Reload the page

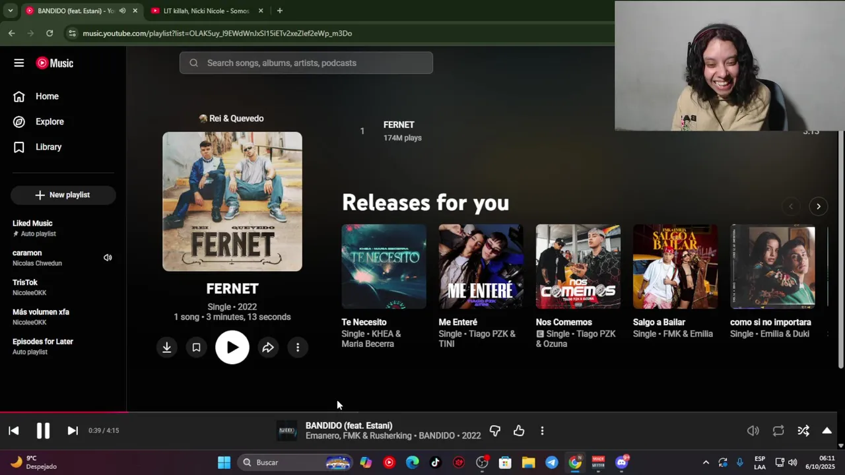point(50,33)
